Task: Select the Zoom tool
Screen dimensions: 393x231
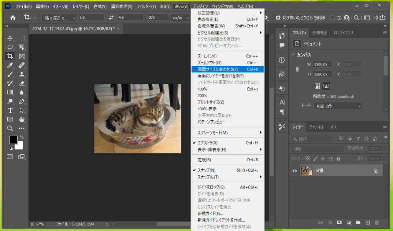Action: [x=10, y=128]
